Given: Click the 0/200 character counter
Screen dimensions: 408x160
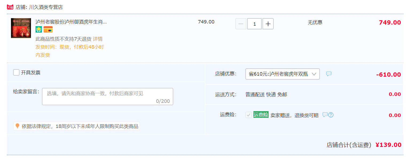Looking at the screenshot, I should 163,101.
